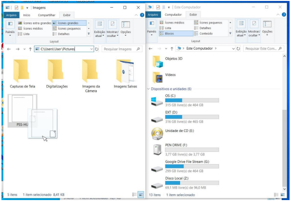Click refresh button in Imagens window

pyautogui.click(x=97, y=49)
